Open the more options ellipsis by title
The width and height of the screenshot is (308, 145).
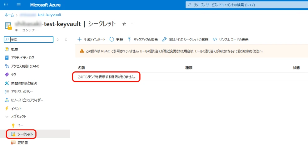[x=133, y=24]
